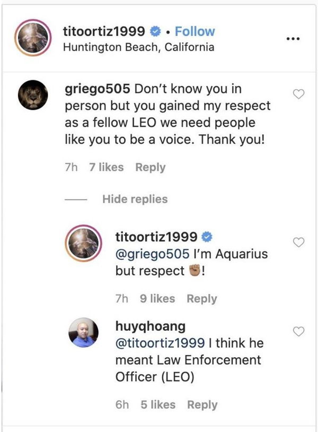Reply to huyqhoang's comment

click(x=202, y=404)
